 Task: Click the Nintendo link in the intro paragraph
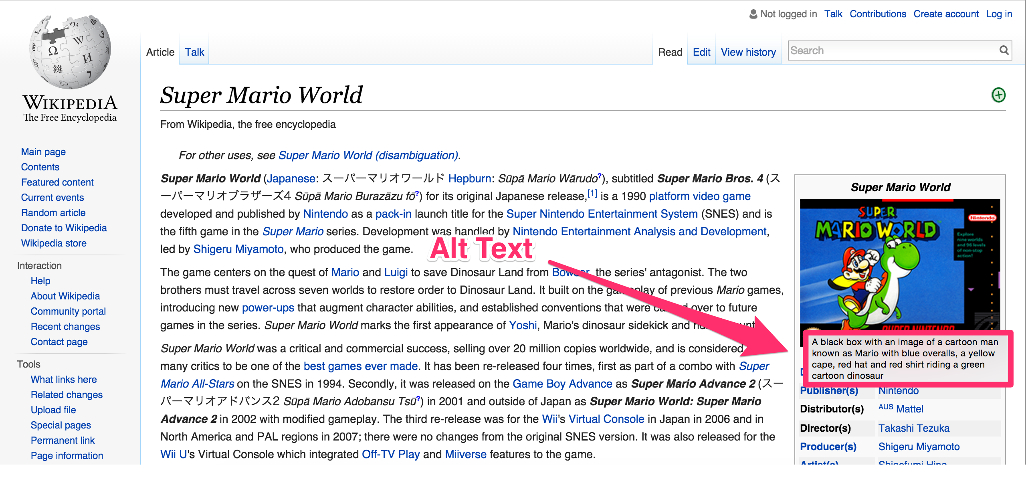325,214
